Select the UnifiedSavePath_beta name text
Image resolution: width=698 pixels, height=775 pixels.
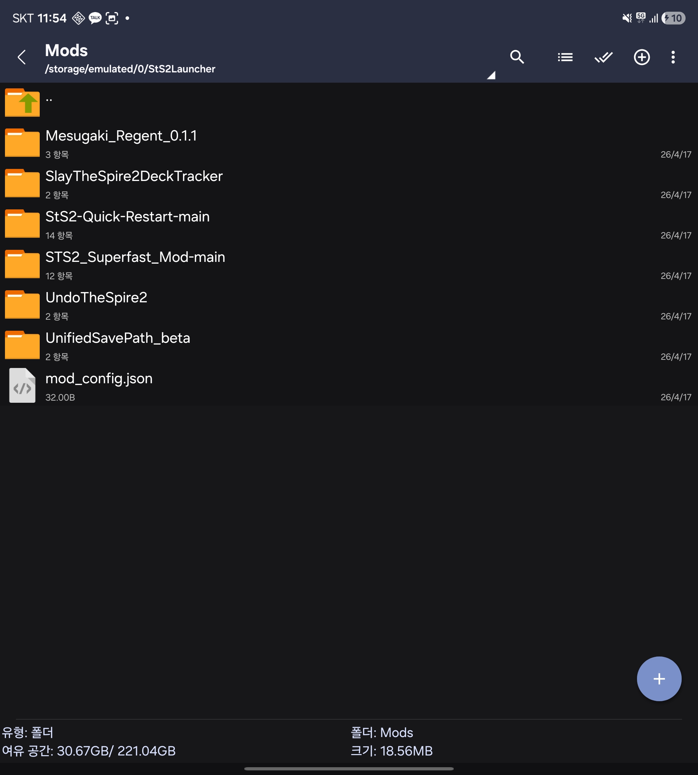118,338
